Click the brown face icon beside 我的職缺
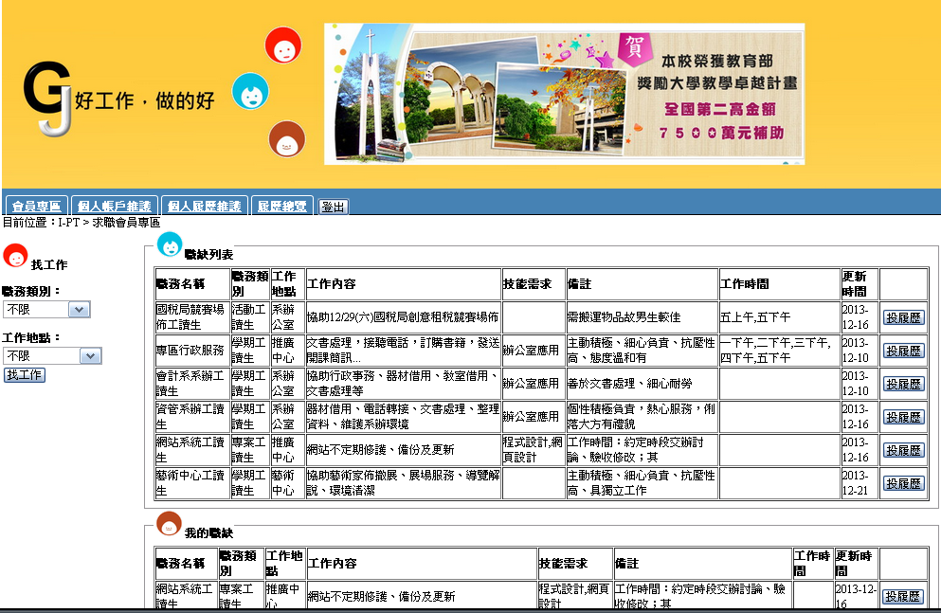 coord(169,524)
